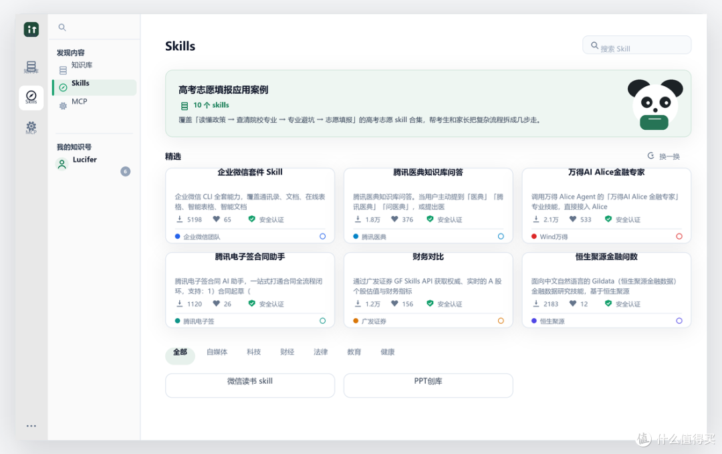This screenshot has width=722, height=454.
Task: Select Skills in the sidebar list
Action: [x=94, y=86]
